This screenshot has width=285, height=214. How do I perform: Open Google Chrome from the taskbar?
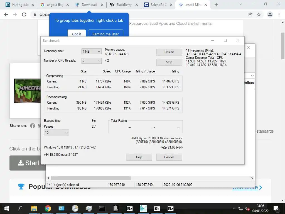pyautogui.click(x=48, y=208)
